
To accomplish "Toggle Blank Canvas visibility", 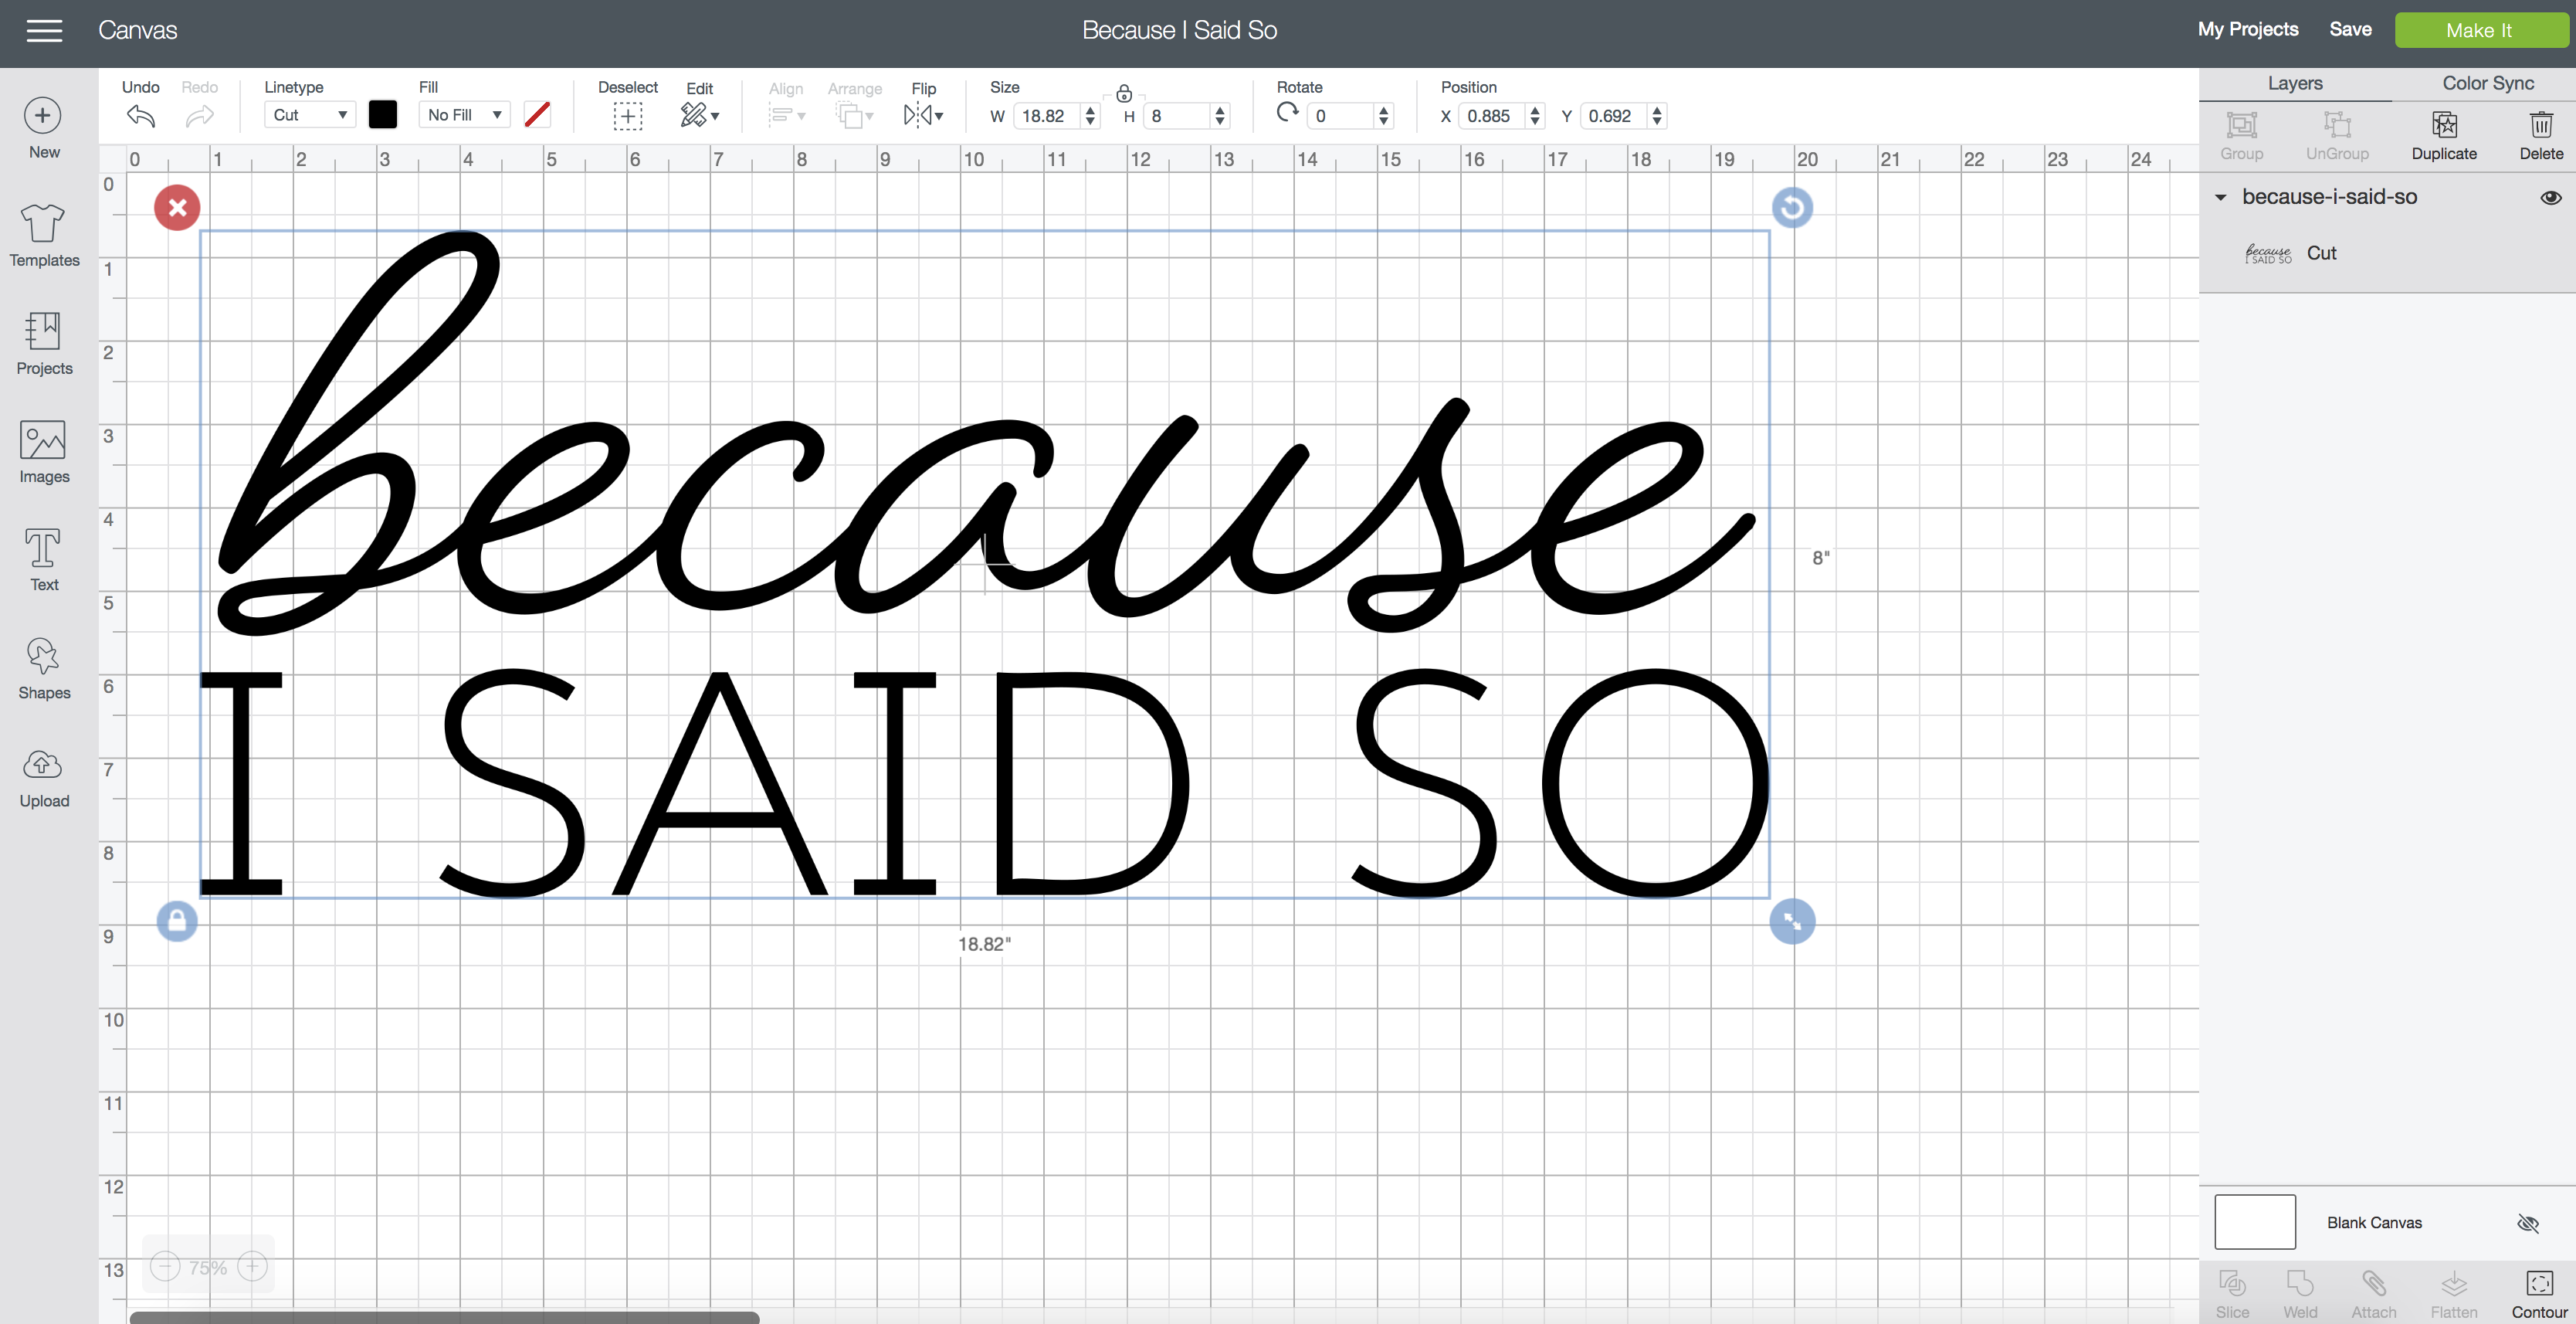I will [x=2528, y=1223].
